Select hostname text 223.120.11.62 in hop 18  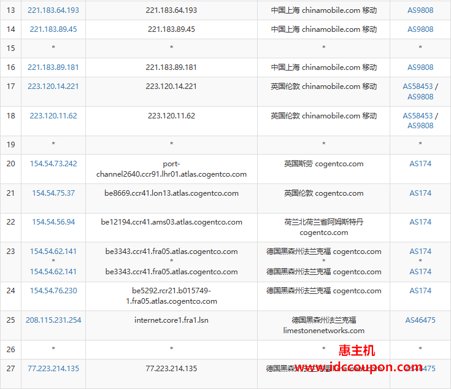point(171,116)
